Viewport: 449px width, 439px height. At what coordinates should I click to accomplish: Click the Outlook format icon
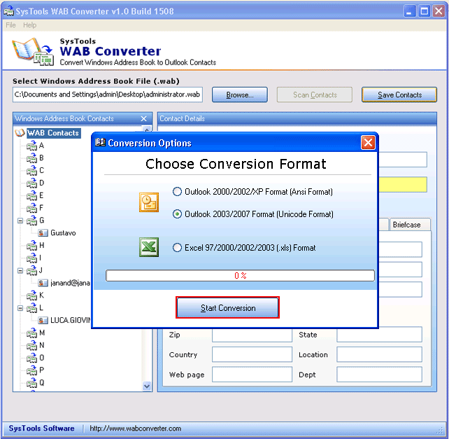(149, 202)
